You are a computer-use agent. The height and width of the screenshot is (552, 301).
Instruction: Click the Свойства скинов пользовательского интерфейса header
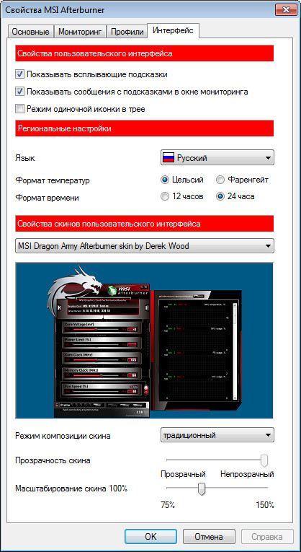click(144, 224)
